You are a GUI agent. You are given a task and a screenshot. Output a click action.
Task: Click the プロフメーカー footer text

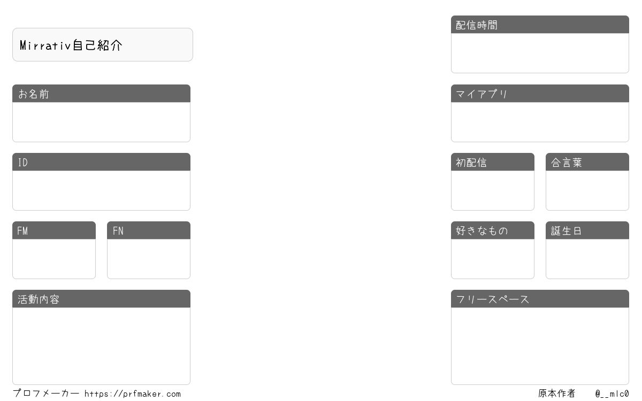point(46,394)
